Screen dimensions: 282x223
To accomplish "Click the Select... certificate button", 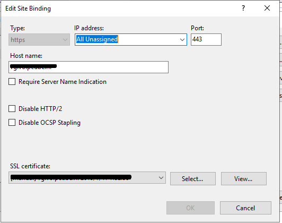I will pos(193,179).
